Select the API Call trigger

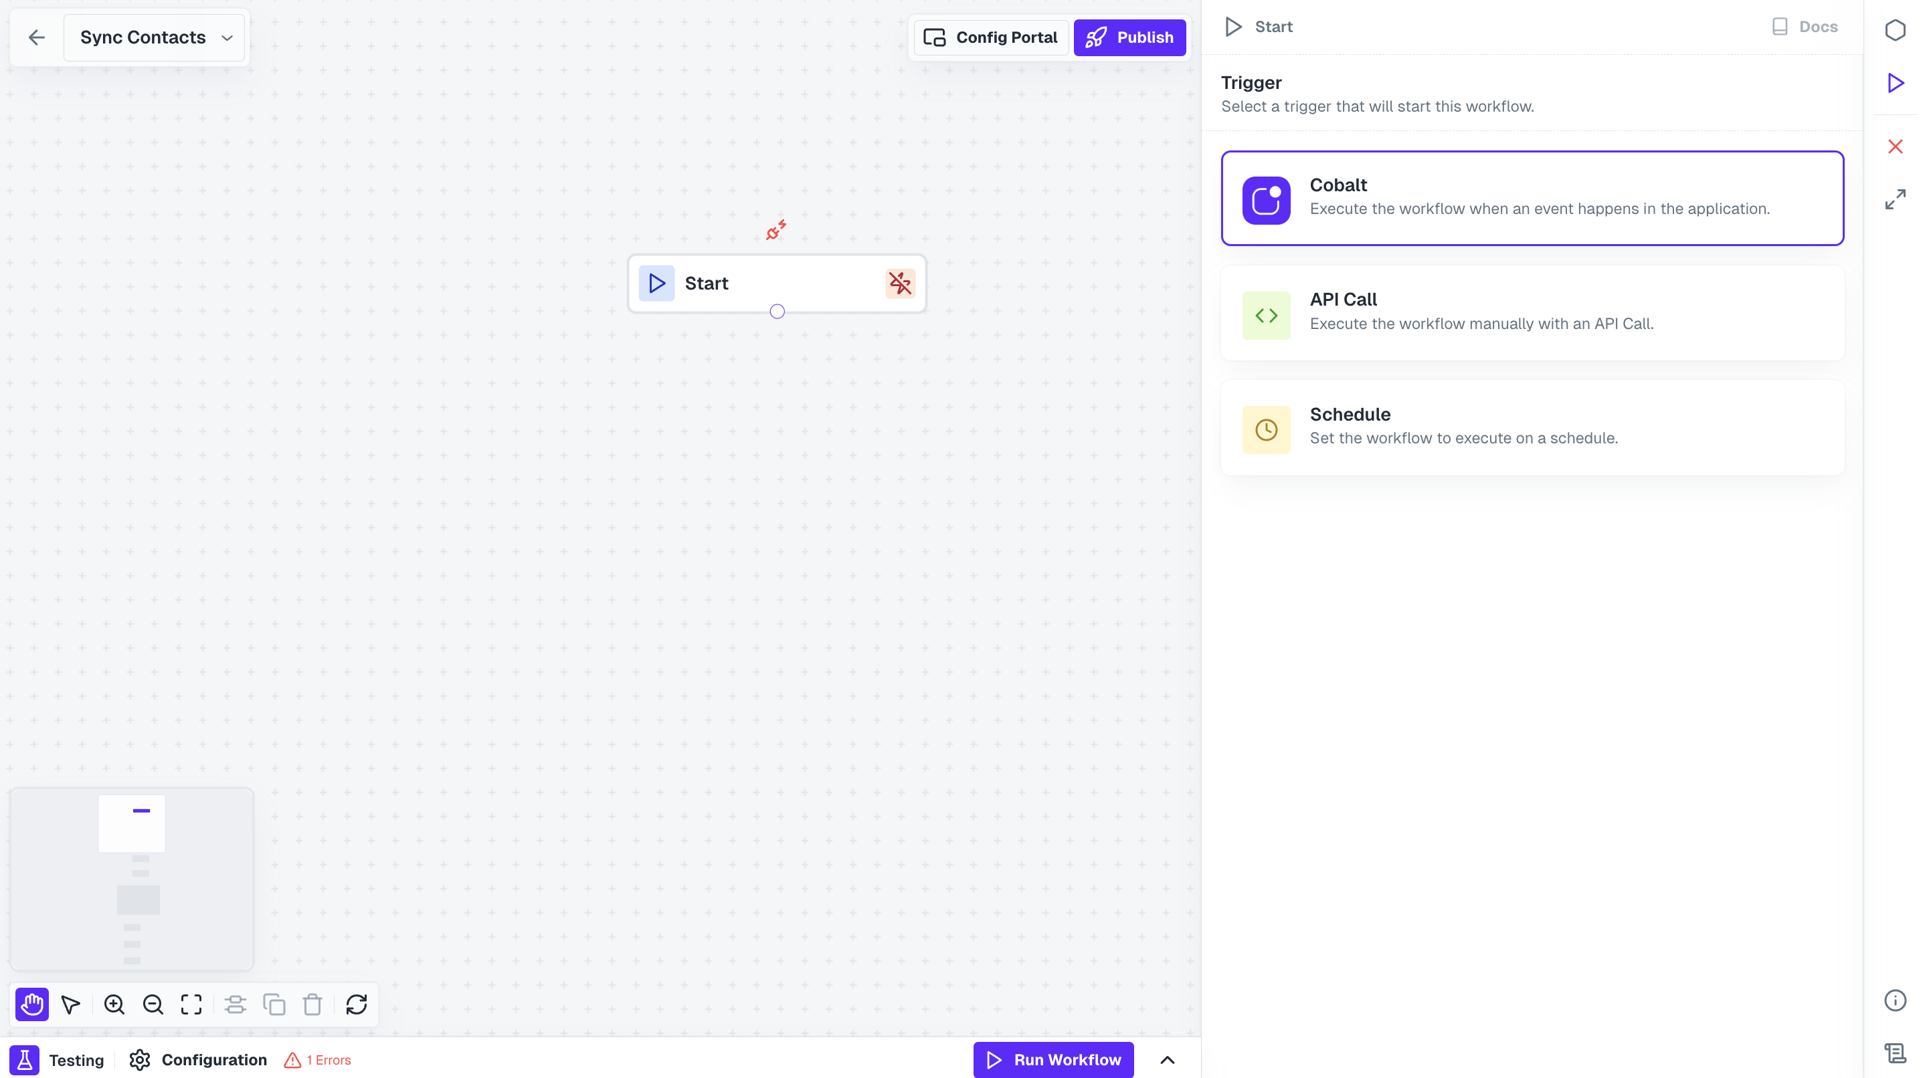(1532, 313)
